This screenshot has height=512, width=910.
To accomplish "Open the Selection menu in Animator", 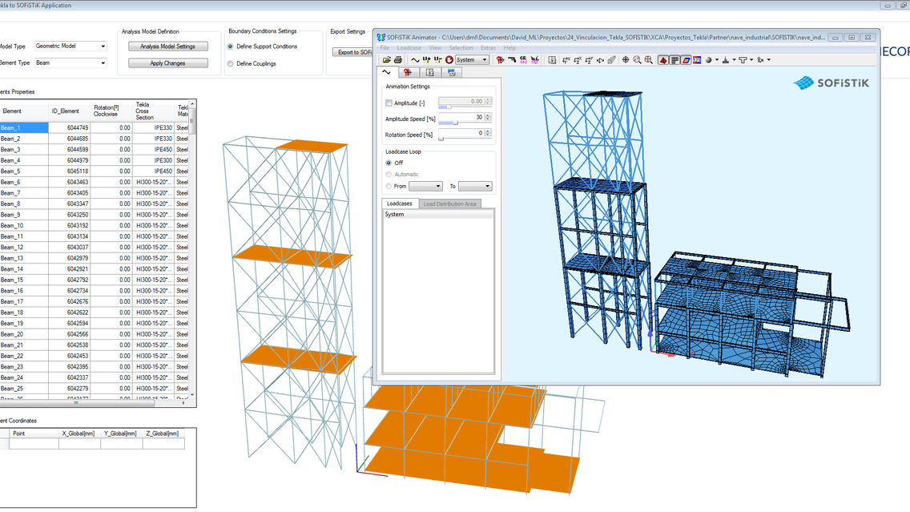I will click(x=461, y=47).
